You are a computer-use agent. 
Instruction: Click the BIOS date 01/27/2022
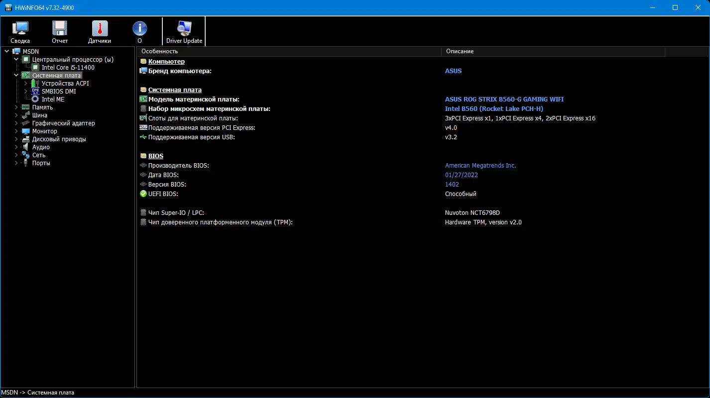(462, 175)
